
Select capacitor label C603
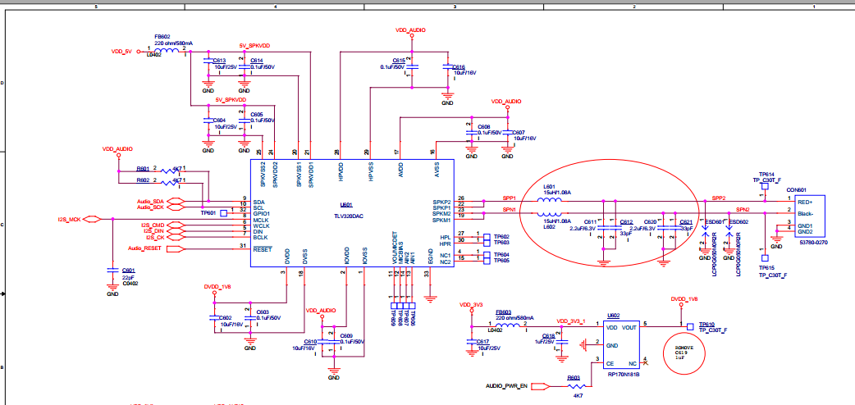tap(263, 312)
